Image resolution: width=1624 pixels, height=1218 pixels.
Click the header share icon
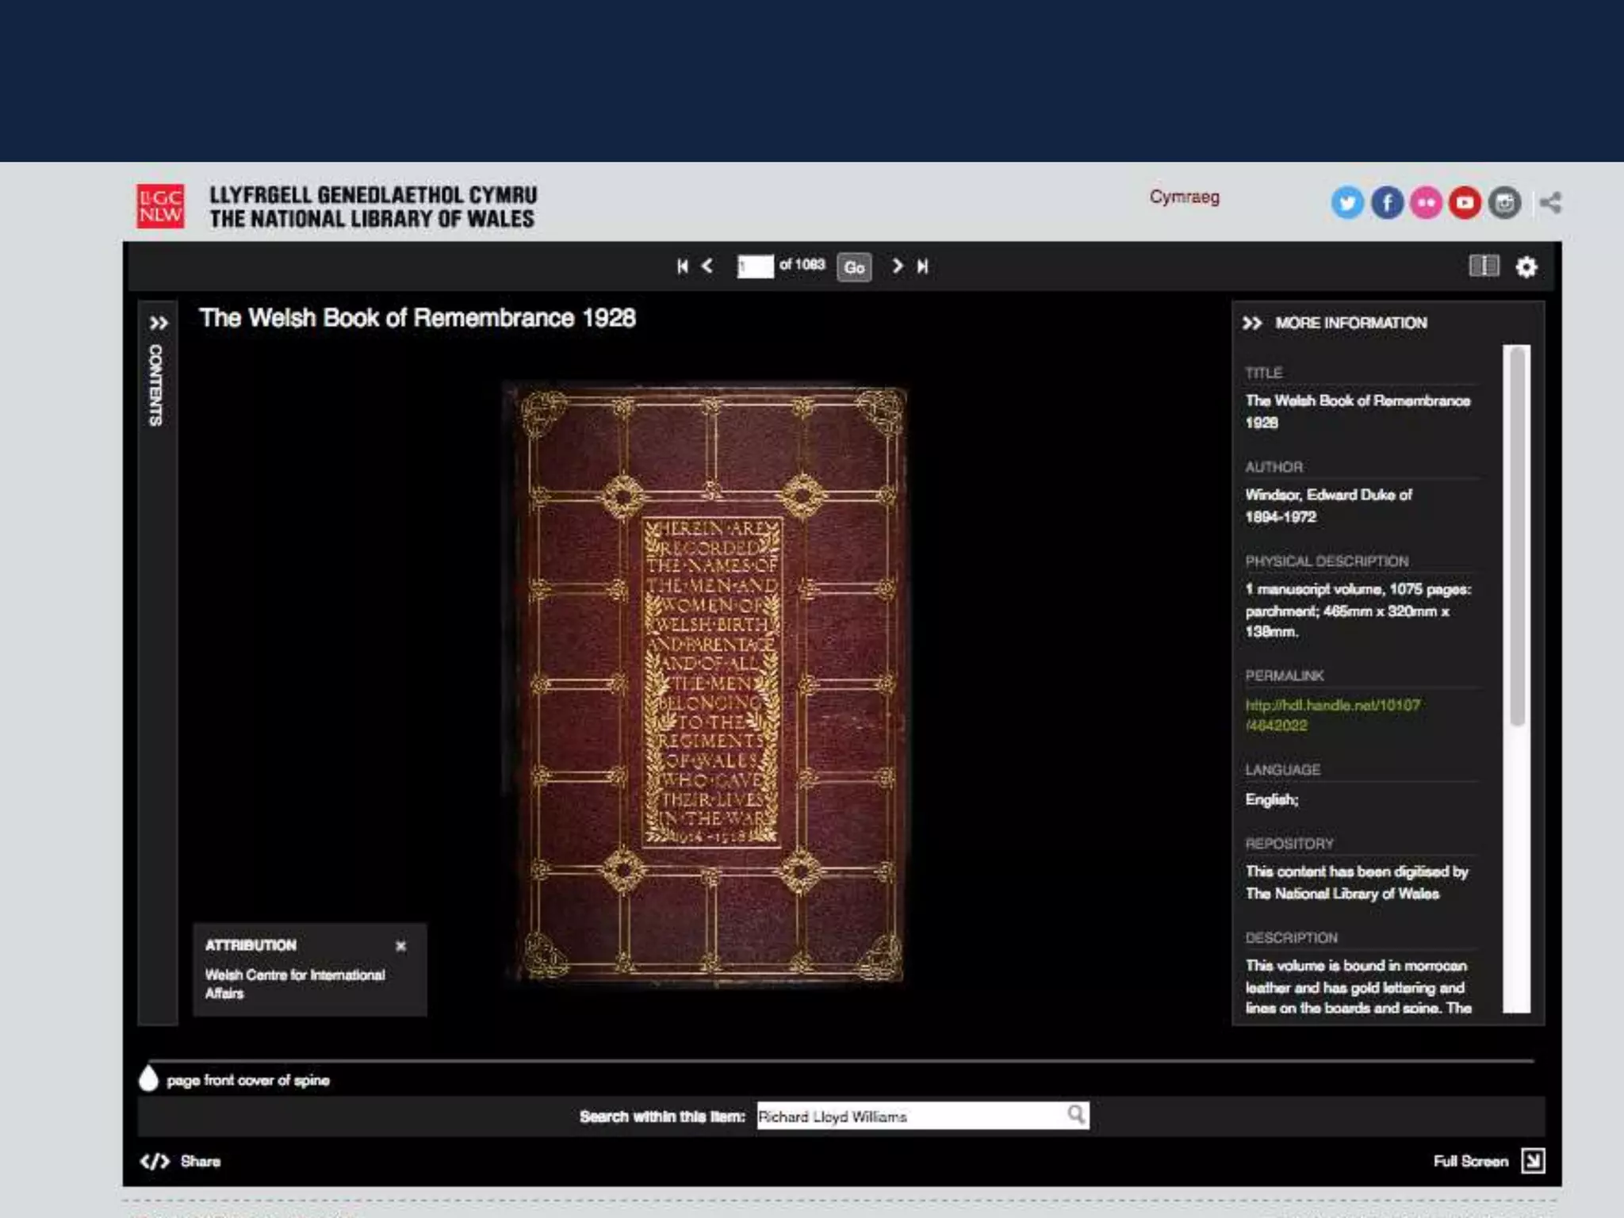click(1550, 203)
